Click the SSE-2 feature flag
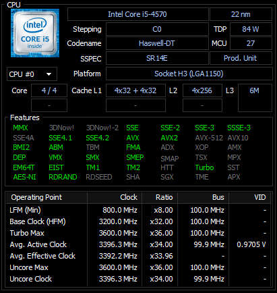277x293 pixels. (171, 128)
